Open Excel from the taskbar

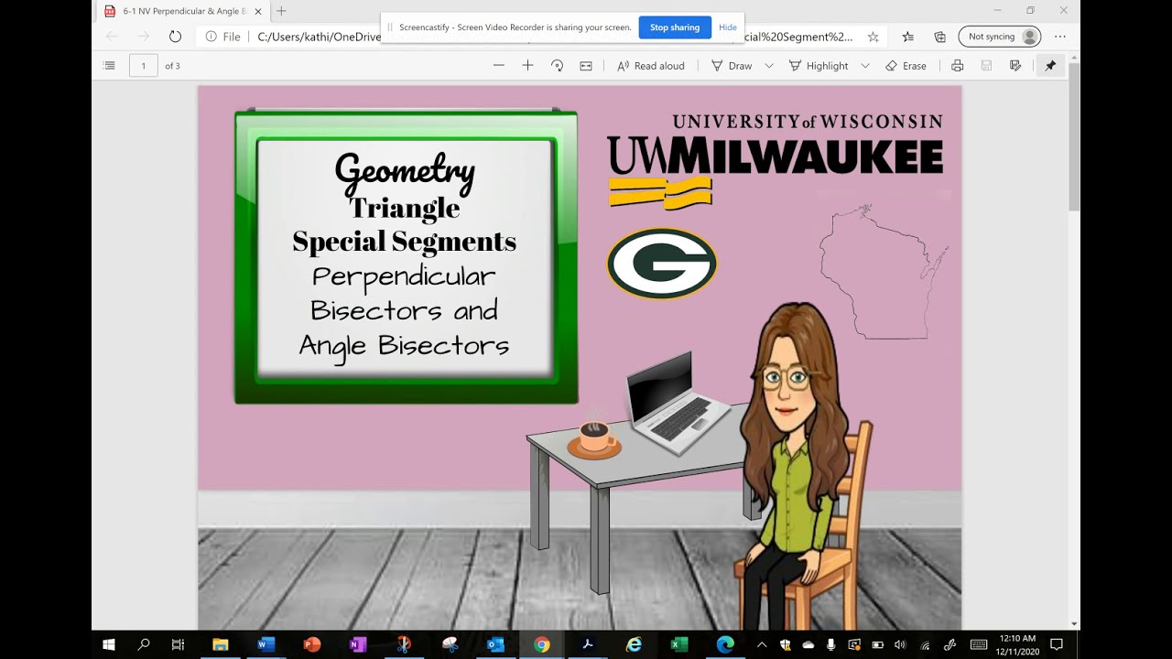coord(679,644)
